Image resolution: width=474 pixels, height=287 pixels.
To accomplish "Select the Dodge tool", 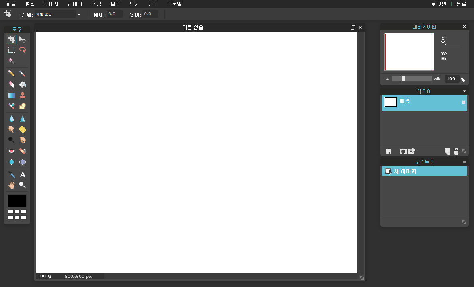I will (12, 140).
